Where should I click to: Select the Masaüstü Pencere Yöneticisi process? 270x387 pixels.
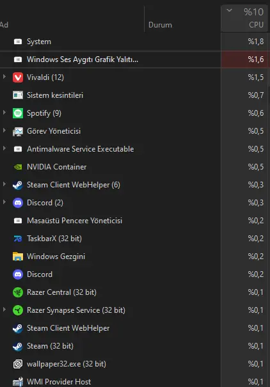click(134, 221)
